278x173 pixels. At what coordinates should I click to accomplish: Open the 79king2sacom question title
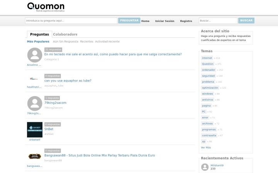(55, 103)
